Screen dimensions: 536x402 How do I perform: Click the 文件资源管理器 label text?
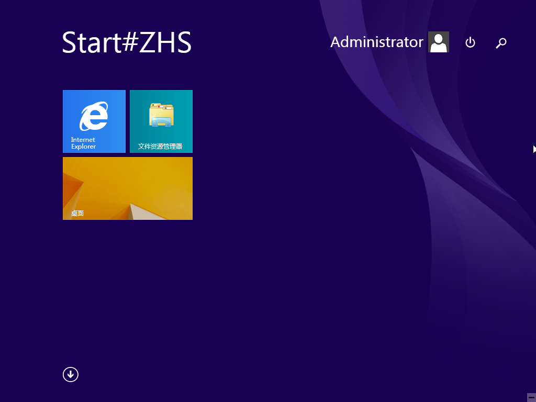coord(160,147)
